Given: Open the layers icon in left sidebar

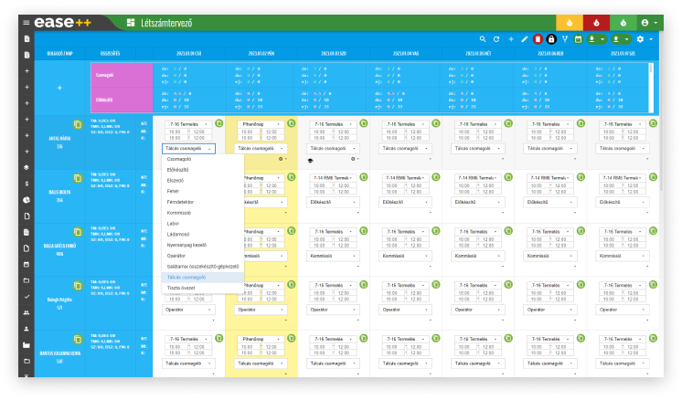Looking at the screenshot, I should tap(27, 168).
